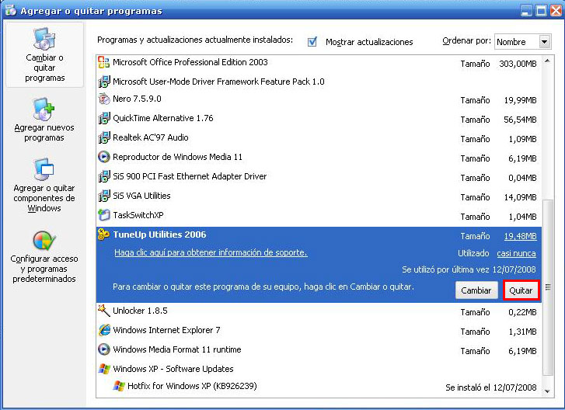Select SiS 900 PCI Fast Ethernet Adapter Driver
Image resolution: width=565 pixels, height=410 pixels.
(319, 177)
